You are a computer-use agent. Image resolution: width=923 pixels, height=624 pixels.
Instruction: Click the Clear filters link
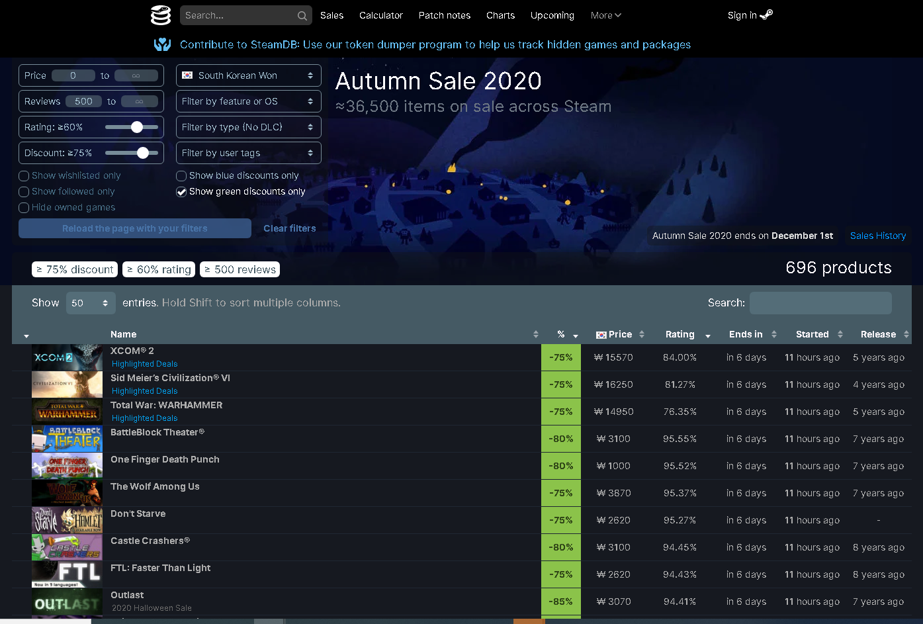290,228
